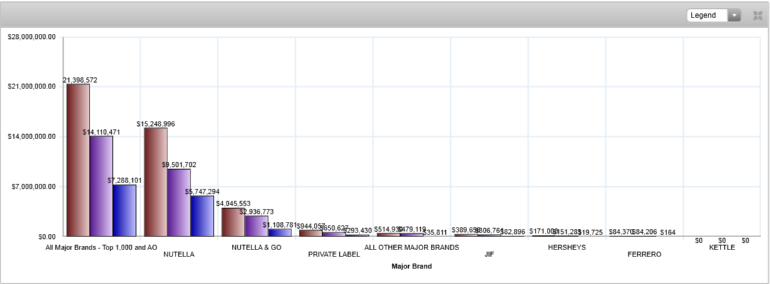Click the expand chart fullscreen icon
The width and height of the screenshot is (770, 284).
[756, 15]
